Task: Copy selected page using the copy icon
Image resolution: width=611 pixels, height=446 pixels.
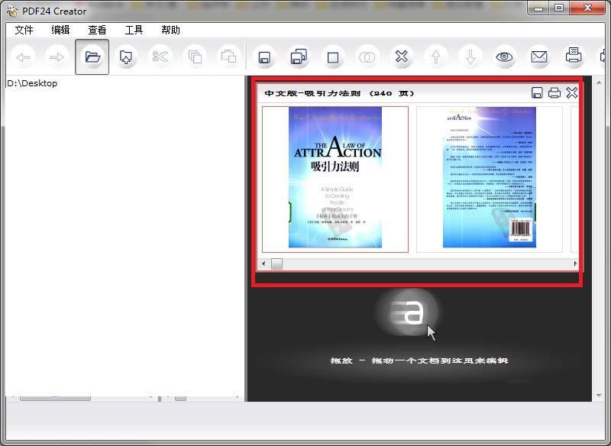Action: (196, 57)
